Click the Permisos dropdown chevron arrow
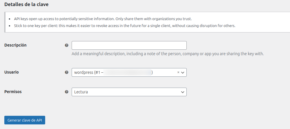This screenshot has width=290, height=129. [182, 92]
